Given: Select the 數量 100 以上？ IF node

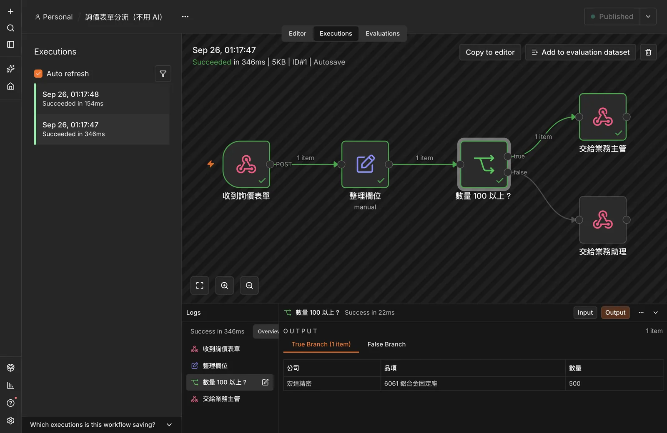Looking at the screenshot, I should [x=484, y=164].
